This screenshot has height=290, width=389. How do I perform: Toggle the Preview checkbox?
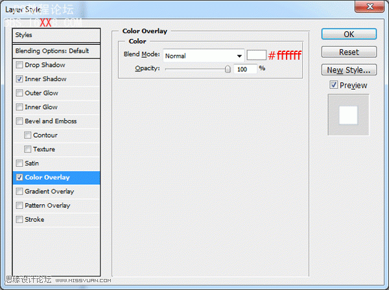[x=334, y=85]
